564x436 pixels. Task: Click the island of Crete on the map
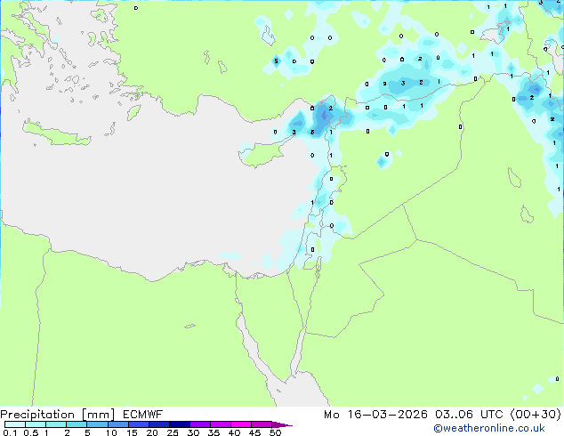56,133
